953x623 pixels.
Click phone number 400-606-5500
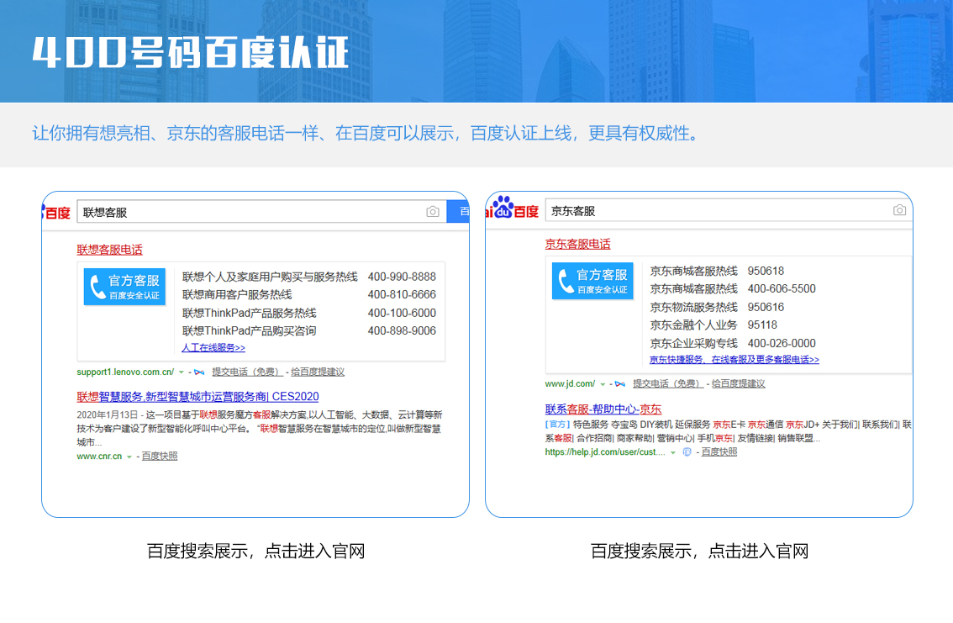pyautogui.click(x=782, y=289)
